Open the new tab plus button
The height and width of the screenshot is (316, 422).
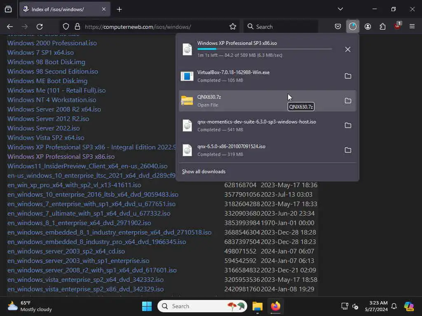click(x=119, y=9)
